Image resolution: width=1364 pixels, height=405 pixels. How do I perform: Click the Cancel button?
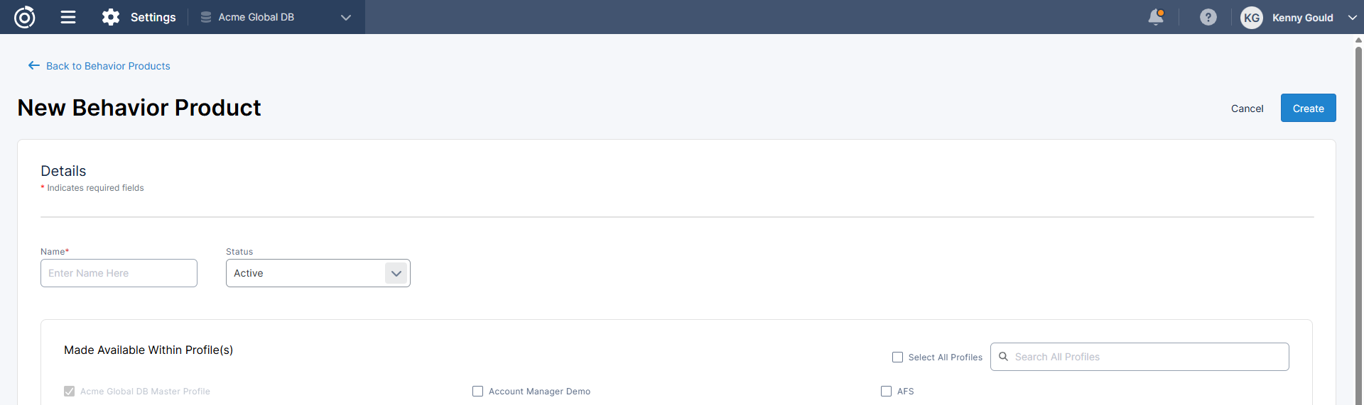click(1247, 109)
